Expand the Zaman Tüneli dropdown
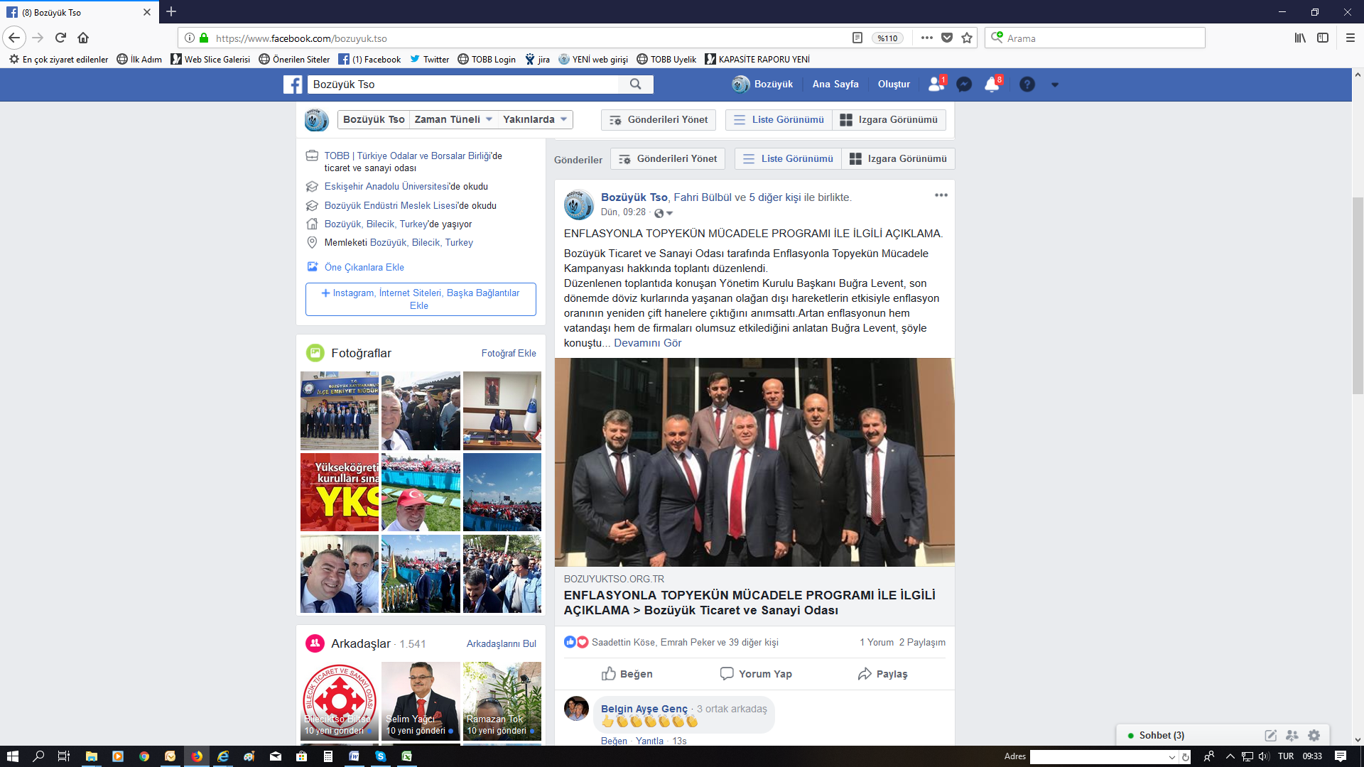The width and height of the screenshot is (1364, 767). 453,119
